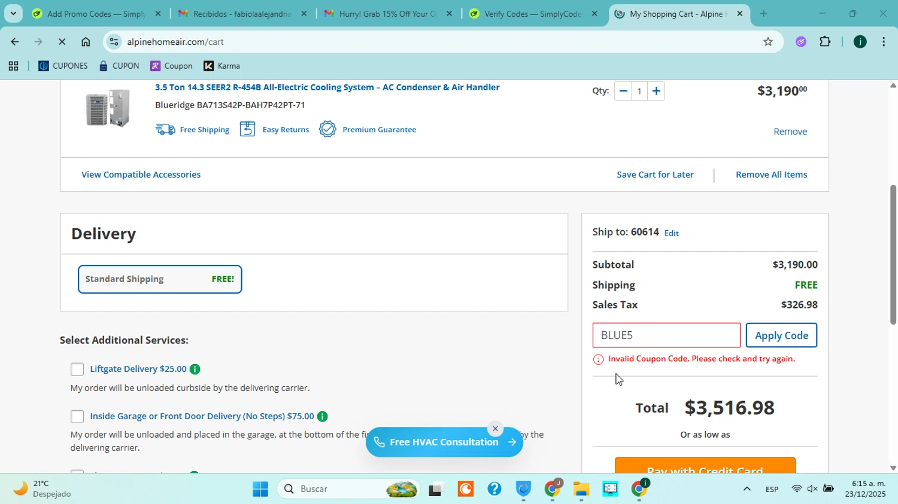Go back to the previous page
The height and width of the screenshot is (504, 898).
click(14, 42)
